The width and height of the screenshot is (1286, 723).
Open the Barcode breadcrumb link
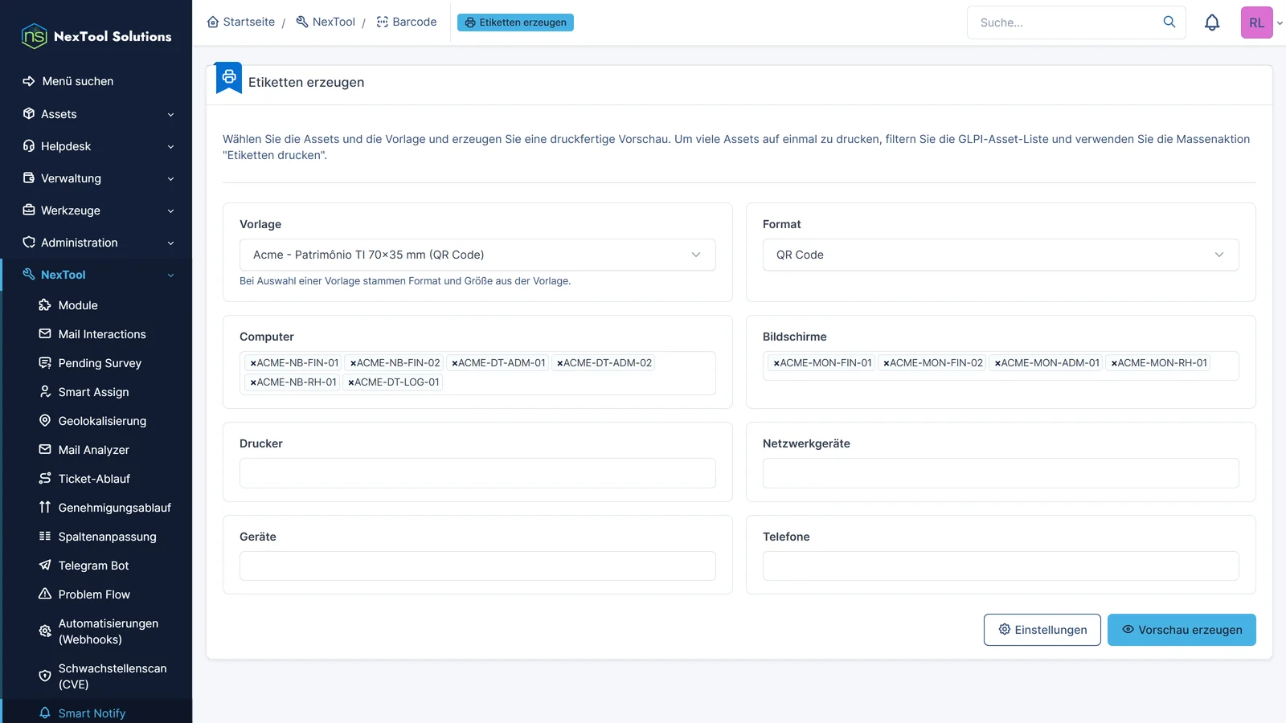click(x=407, y=22)
